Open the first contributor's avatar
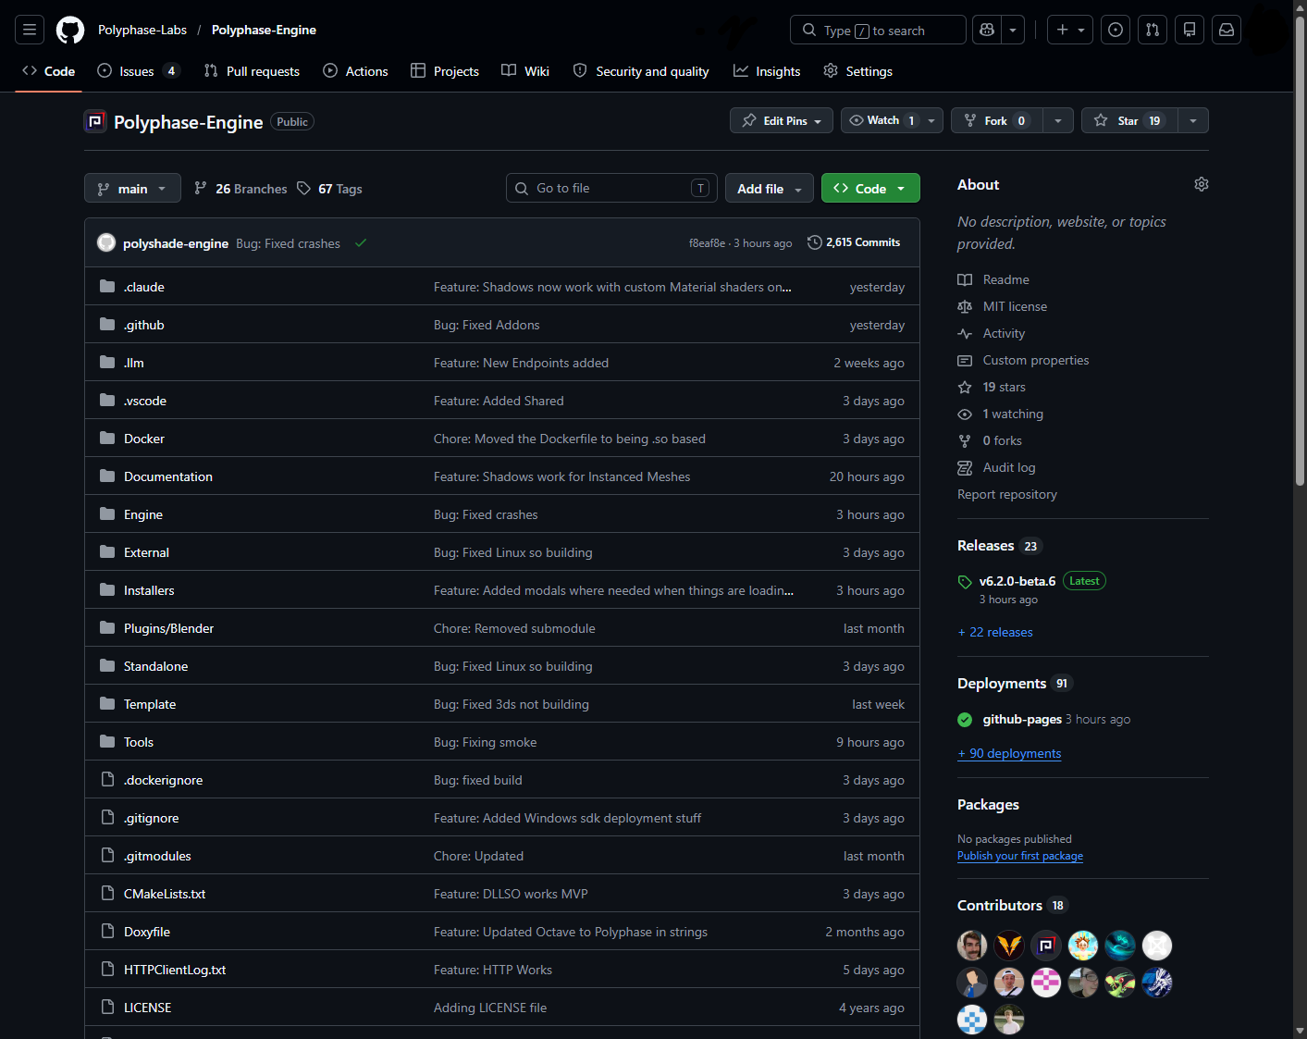 (x=972, y=946)
